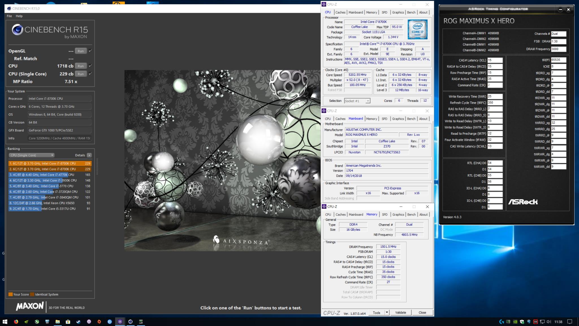Click the Command Rate (CR) field in ASRock
This screenshot has height=326, width=579.
[495, 85]
